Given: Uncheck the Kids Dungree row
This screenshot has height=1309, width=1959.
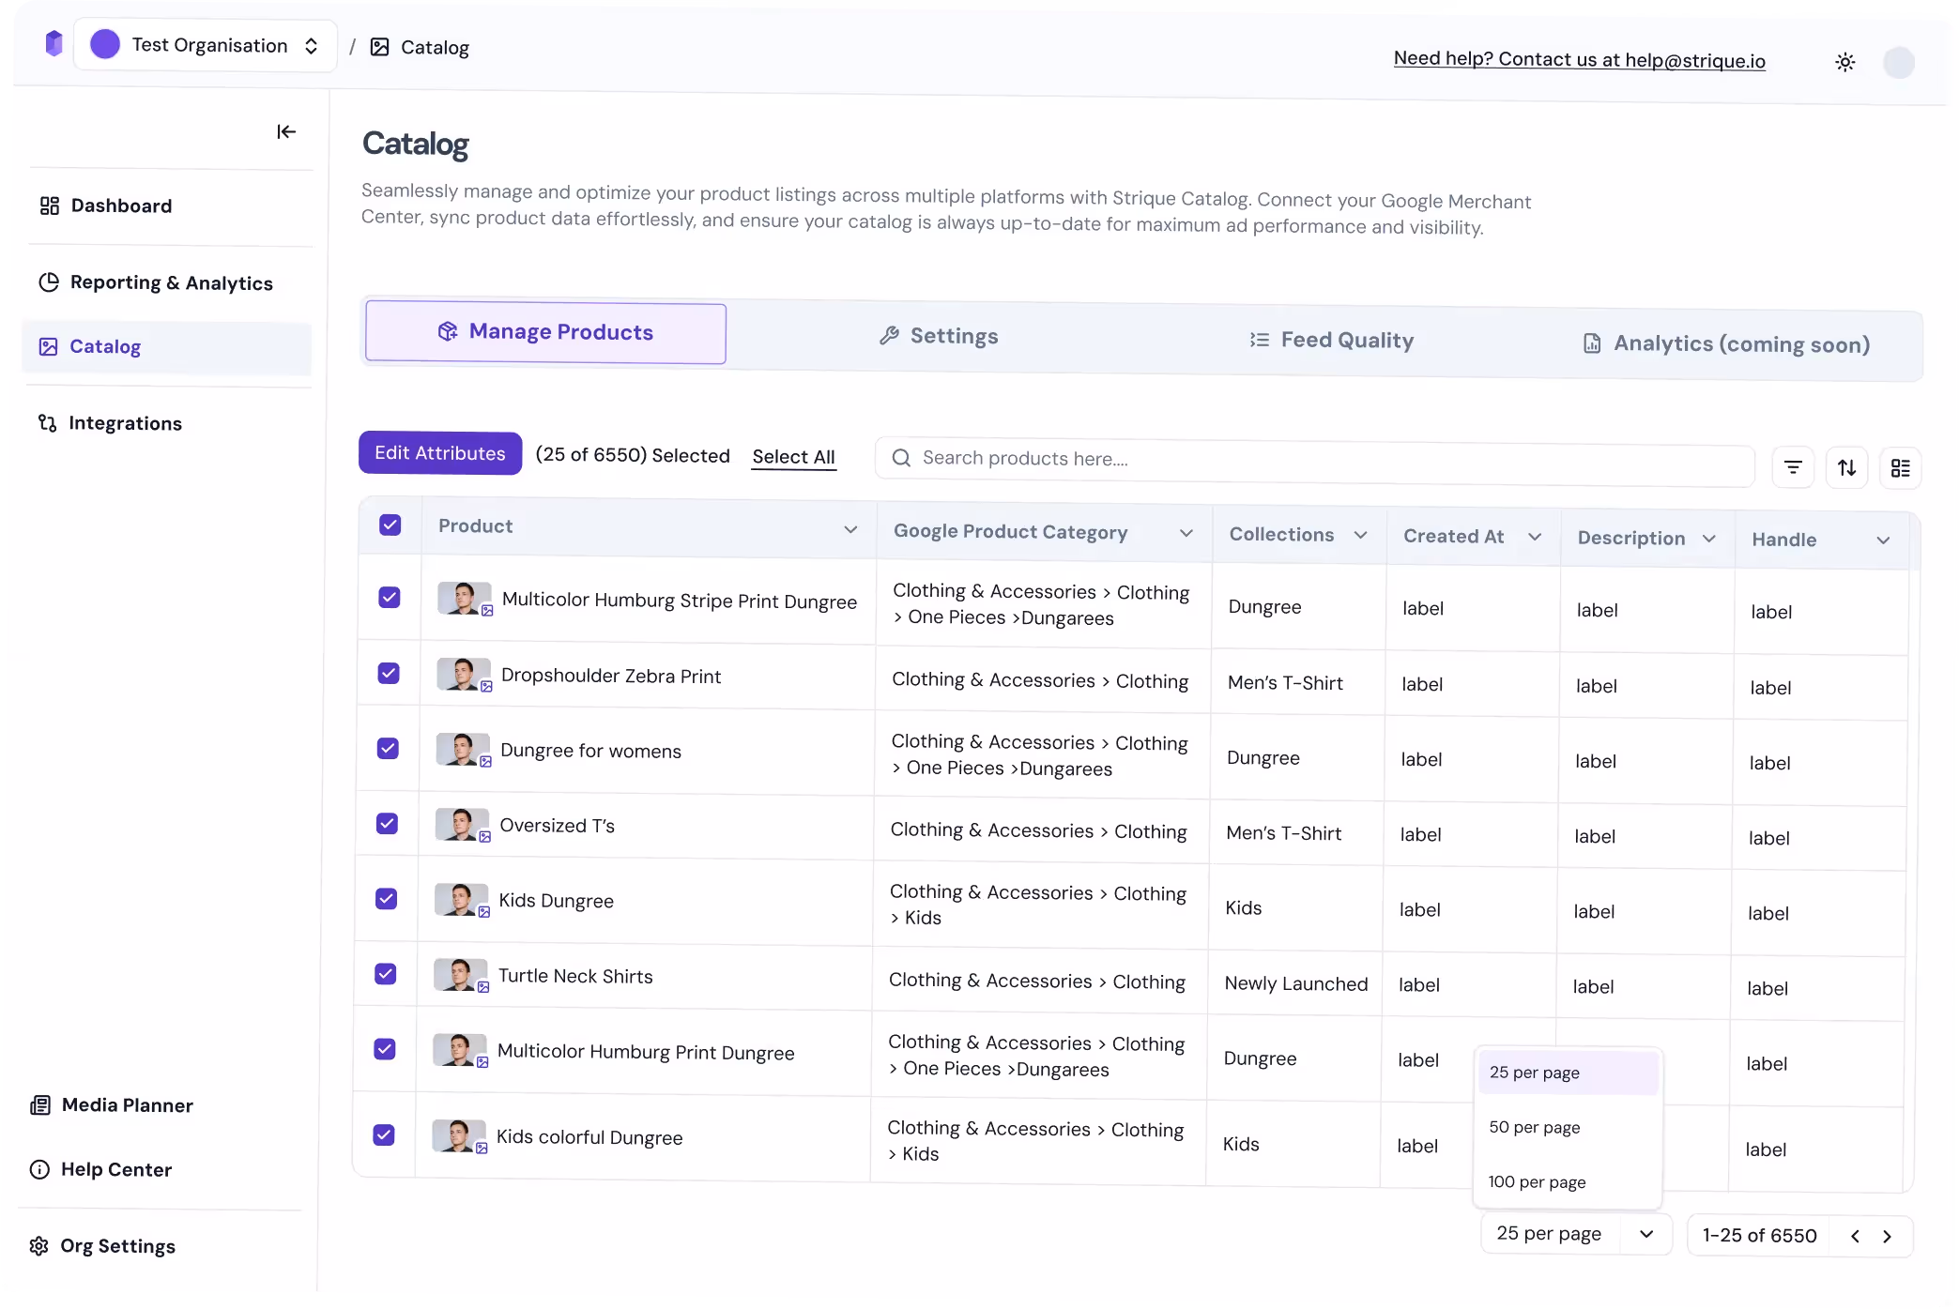Looking at the screenshot, I should (x=386, y=899).
